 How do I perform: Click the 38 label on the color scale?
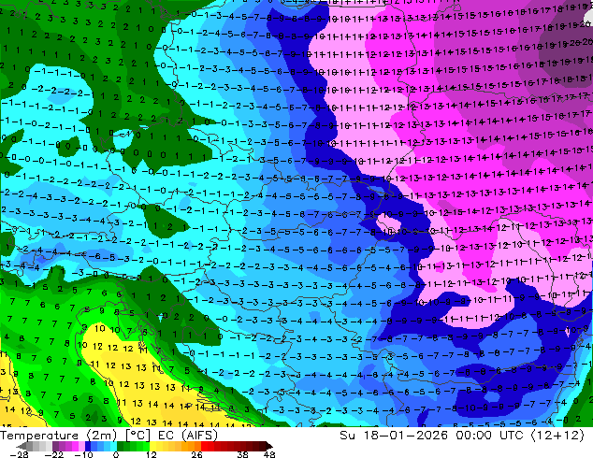(x=242, y=454)
